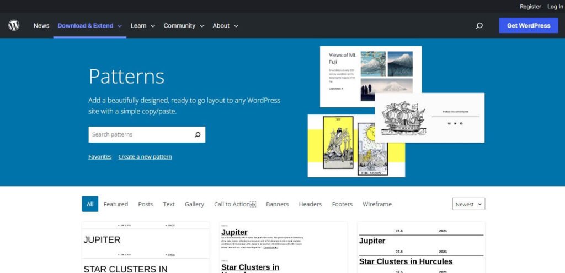
Task: Select the Call to Action tab
Action: click(232, 204)
